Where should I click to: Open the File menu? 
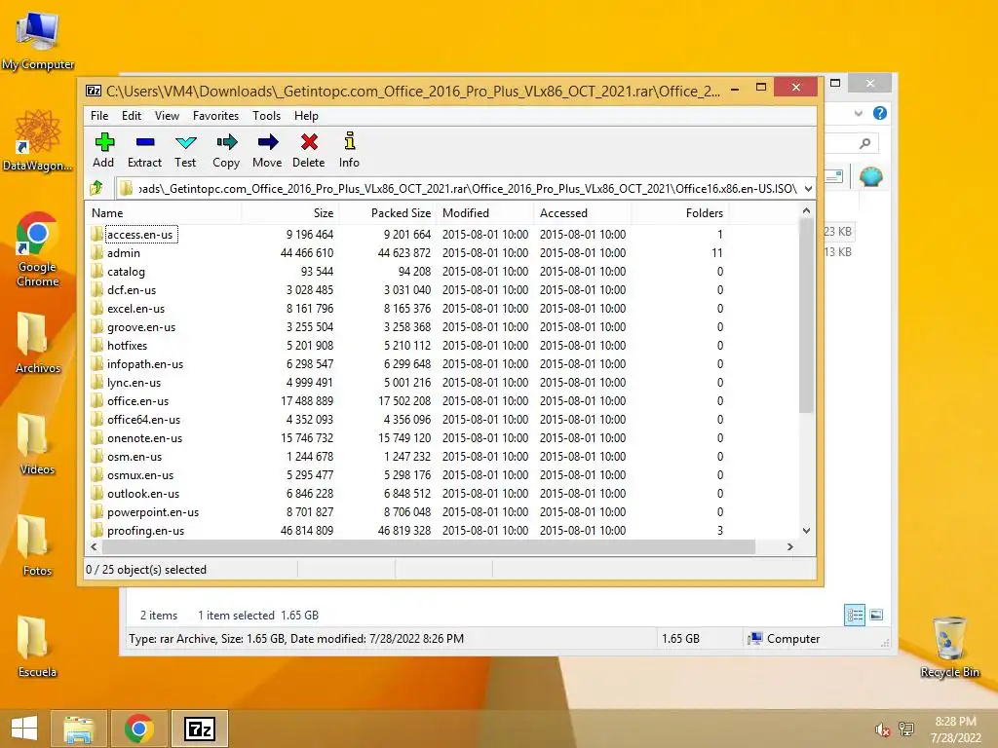(99, 116)
